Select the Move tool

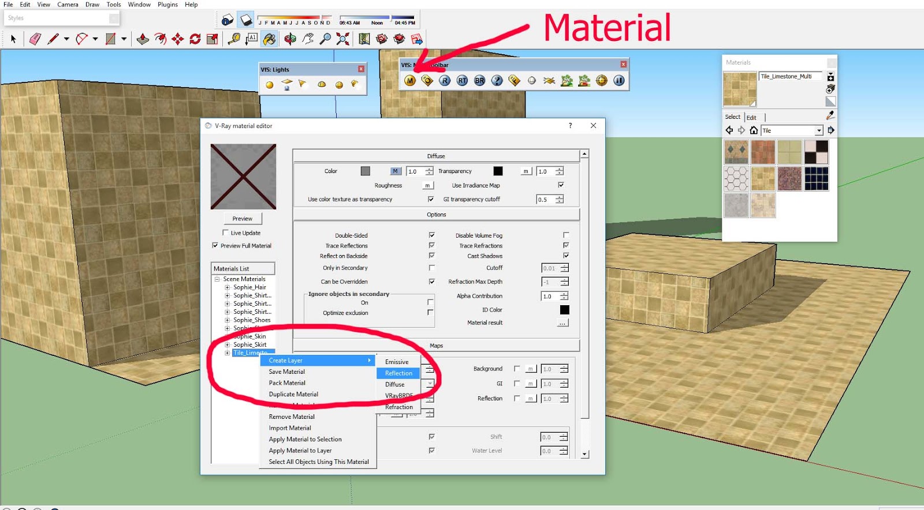pos(178,39)
